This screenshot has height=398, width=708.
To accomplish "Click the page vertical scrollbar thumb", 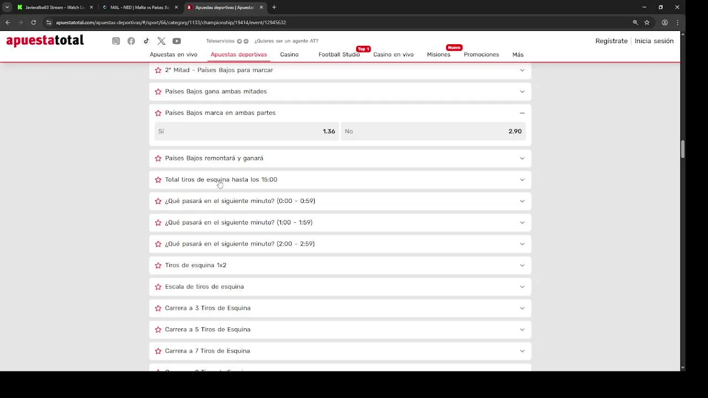I will click(x=683, y=149).
